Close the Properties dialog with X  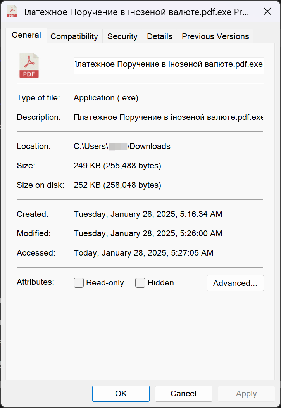267,12
